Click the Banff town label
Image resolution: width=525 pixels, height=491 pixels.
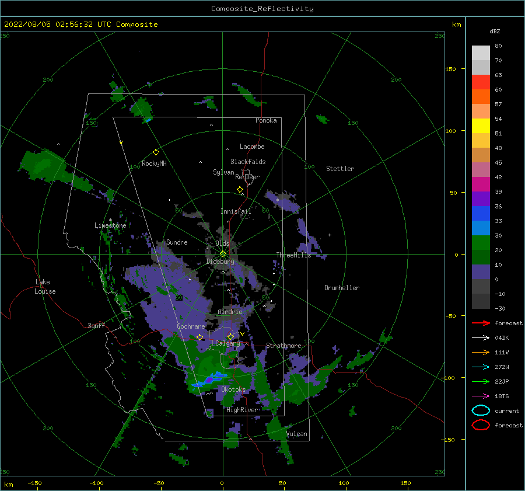pos(96,326)
